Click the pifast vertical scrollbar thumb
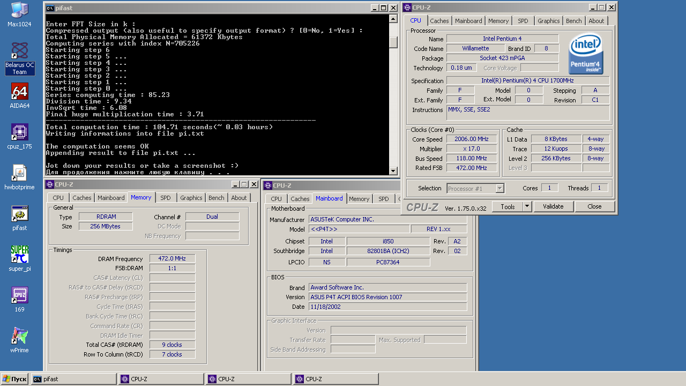 tap(393, 43)
